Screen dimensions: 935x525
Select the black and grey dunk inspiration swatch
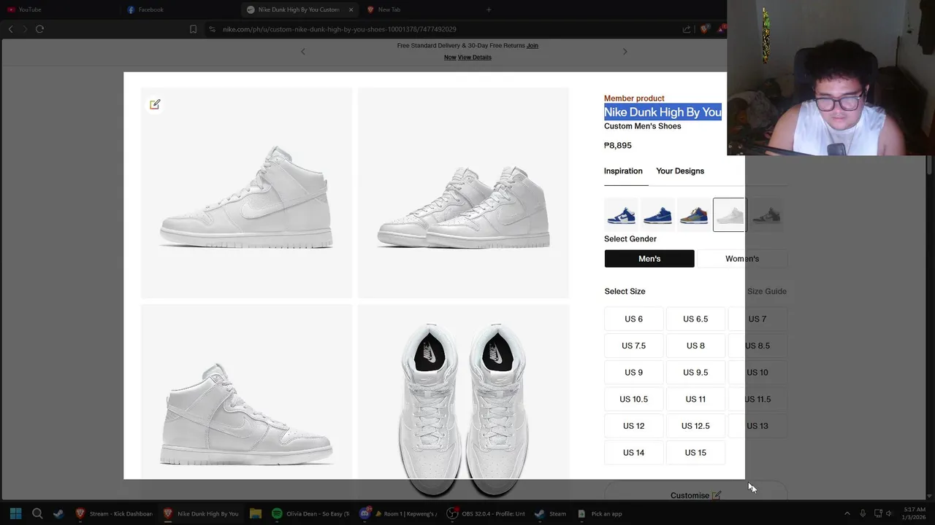click(766, 215)
